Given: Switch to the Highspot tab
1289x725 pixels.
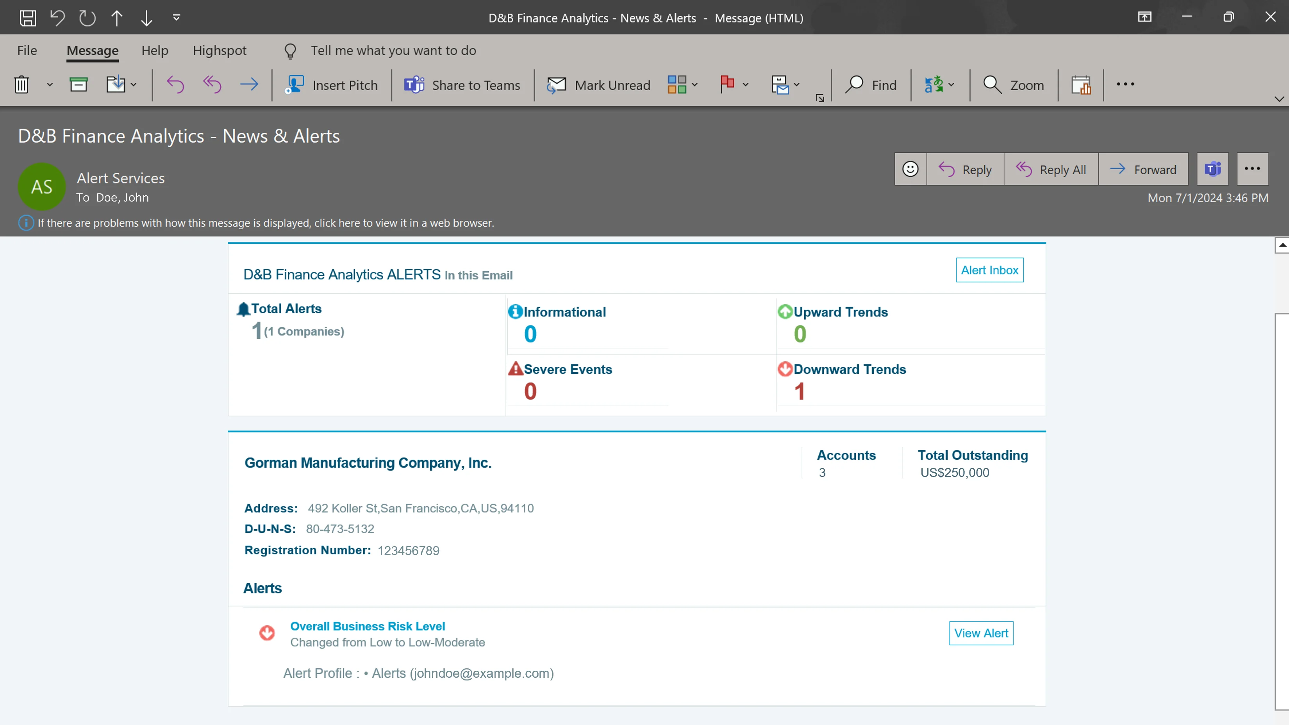Looking at the screenshot, I should pyautogui.click(x=220, y=50).
